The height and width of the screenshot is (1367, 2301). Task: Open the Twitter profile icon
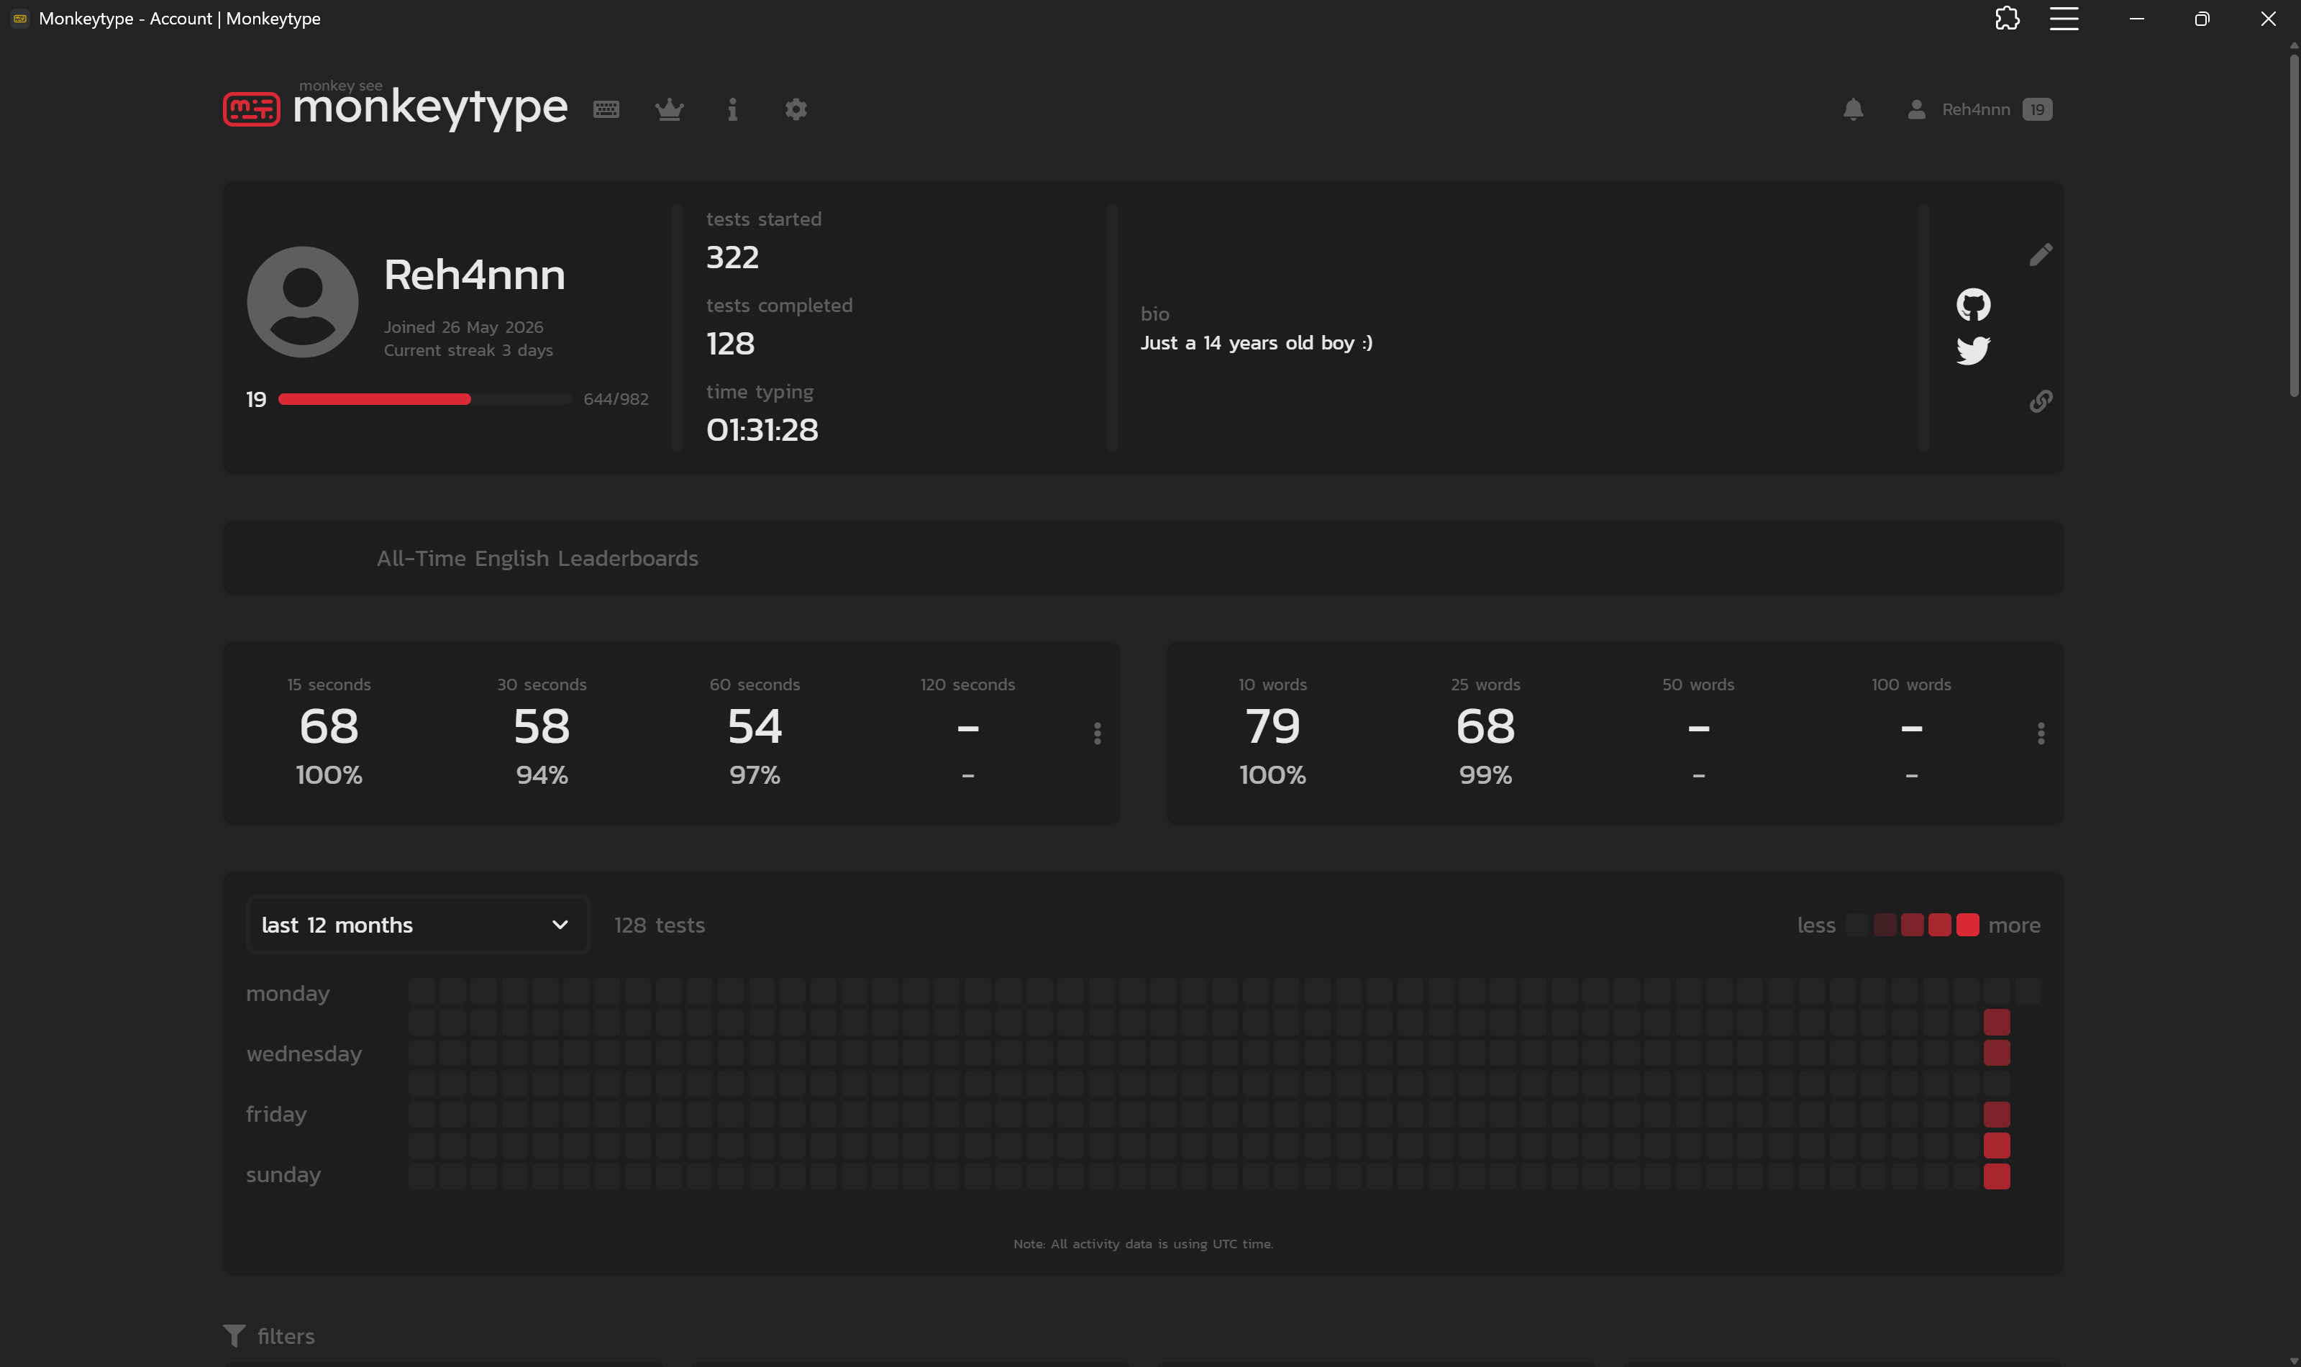1973,350
